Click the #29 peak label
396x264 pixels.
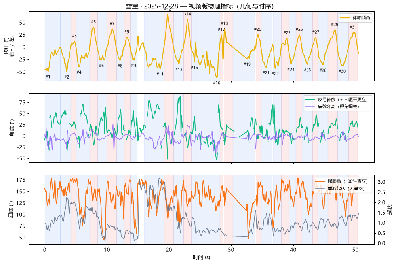tap(335, 25)
